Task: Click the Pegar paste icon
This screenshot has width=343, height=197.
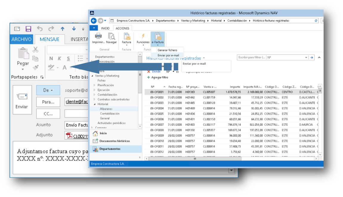Action: [23, 53]
